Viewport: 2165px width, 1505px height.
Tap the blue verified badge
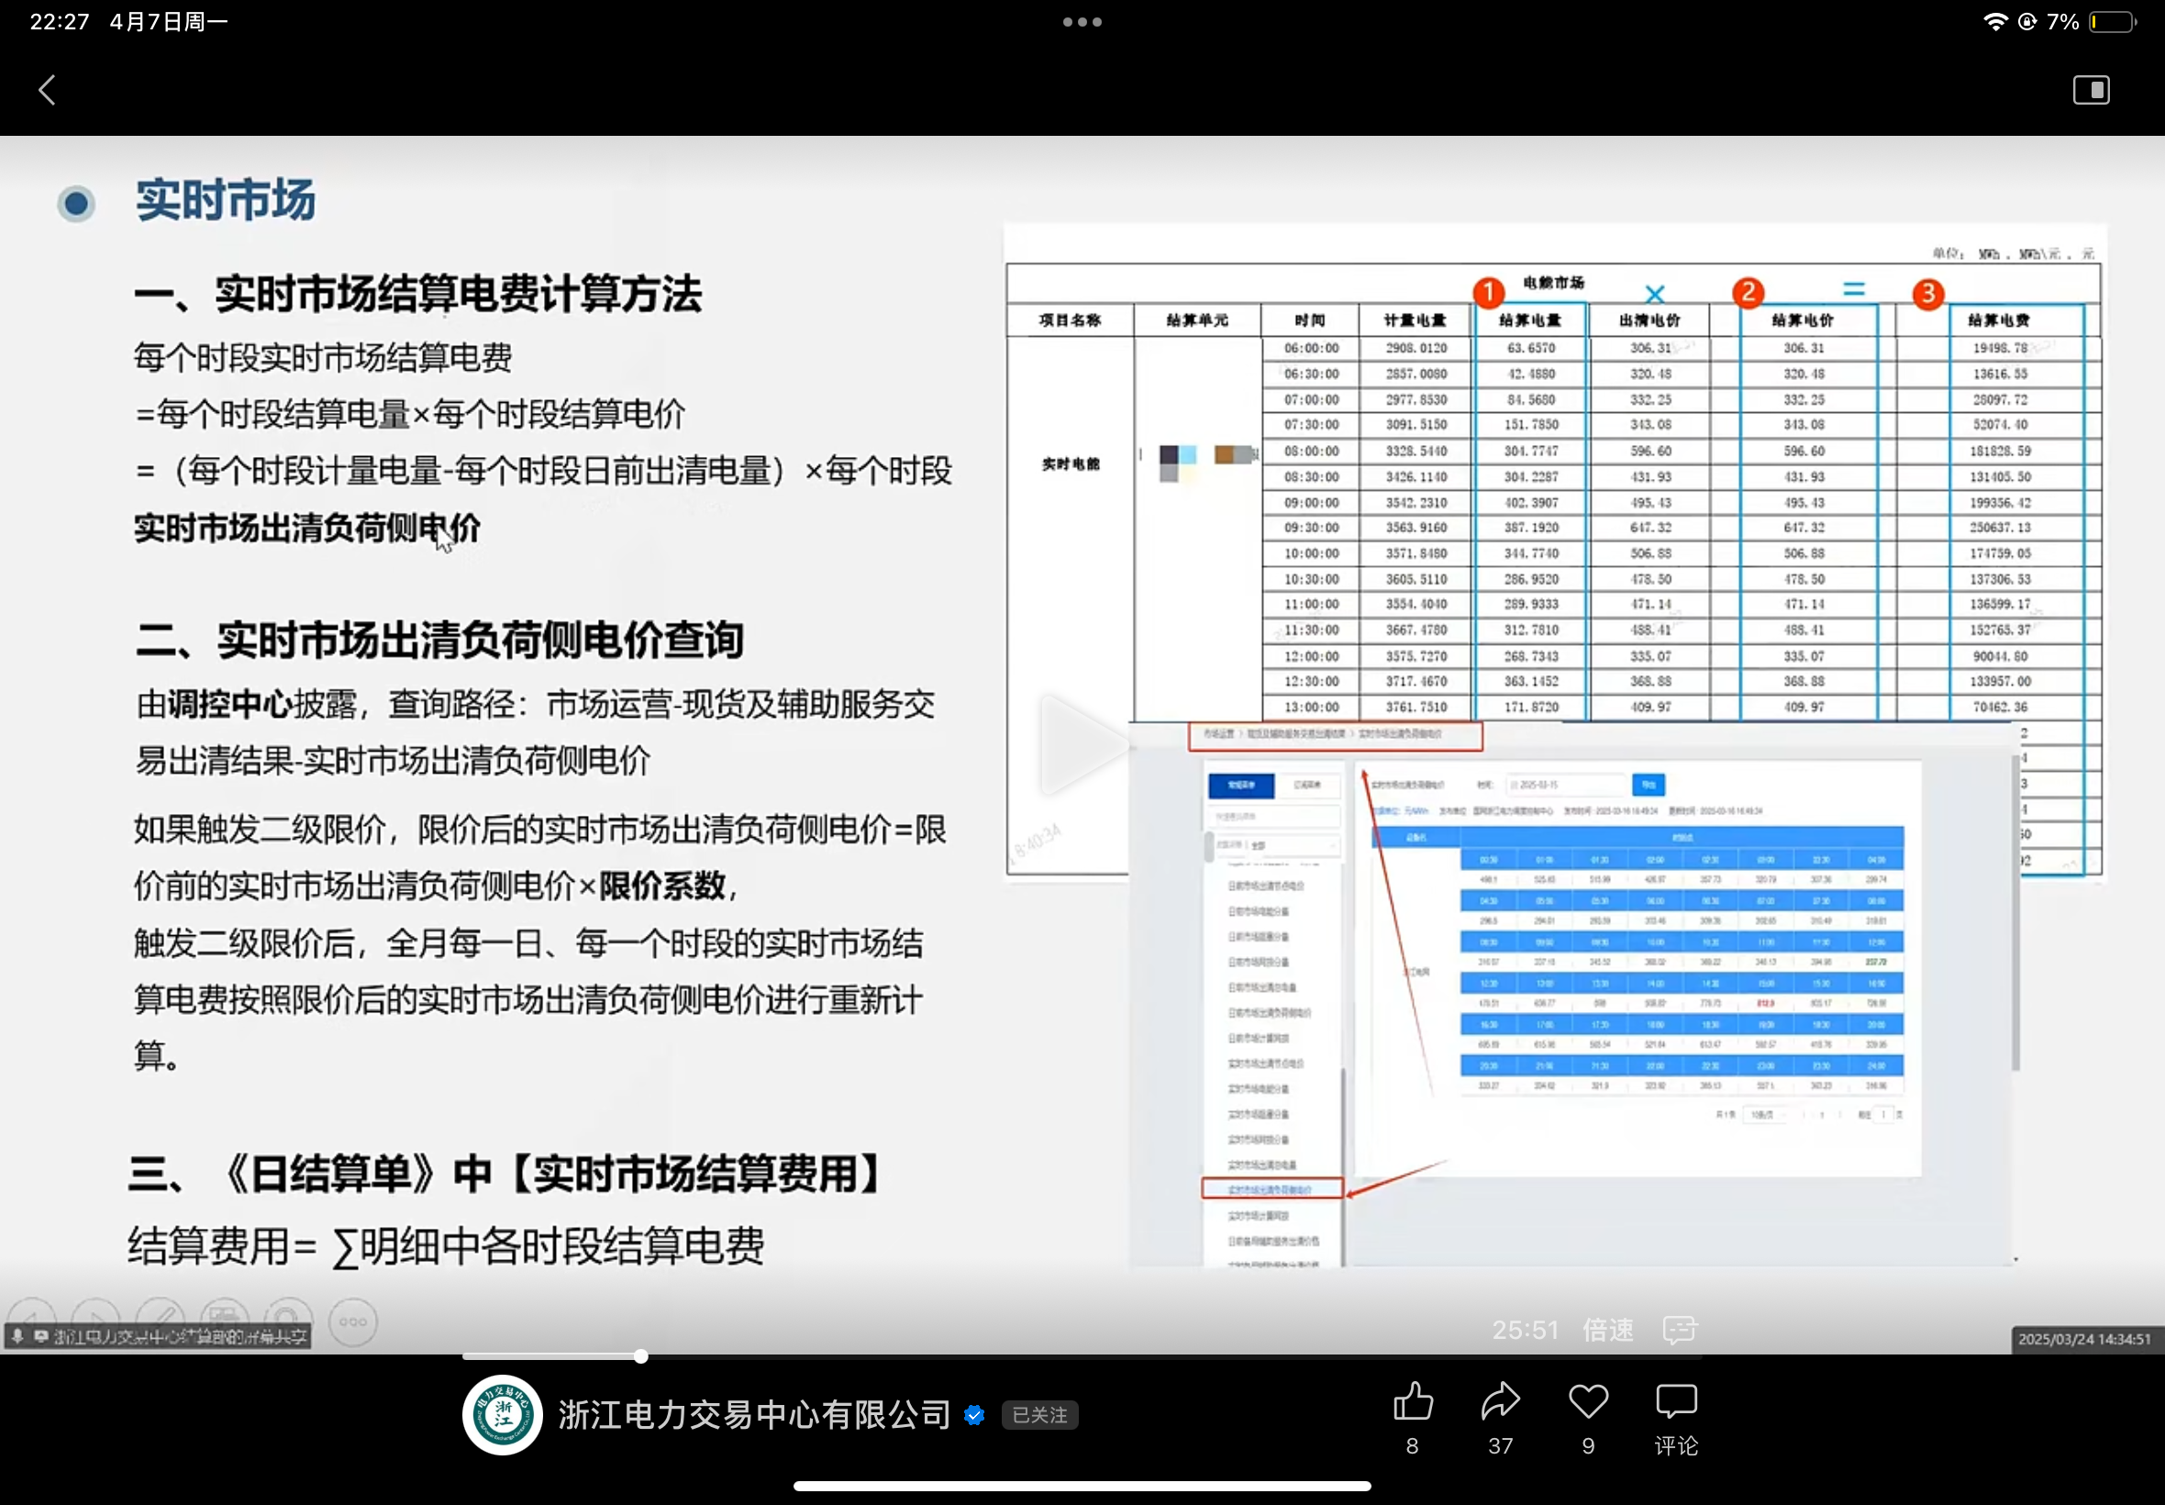974,1415
